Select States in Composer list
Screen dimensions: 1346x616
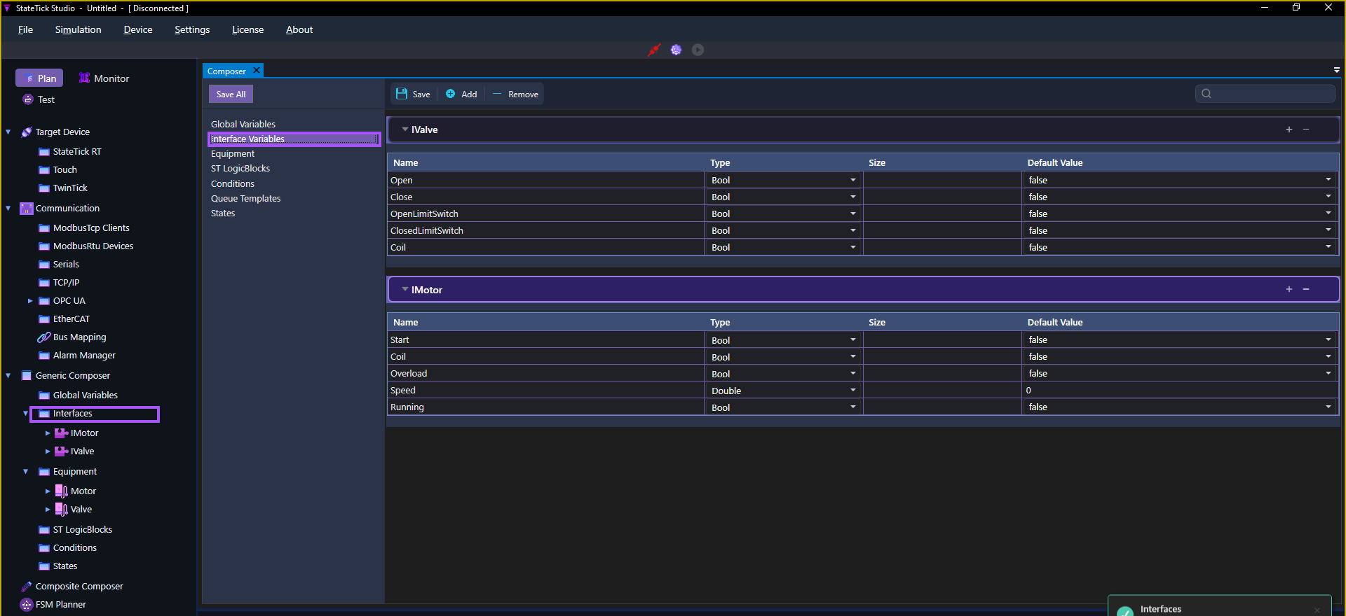(x=223, y=213)
